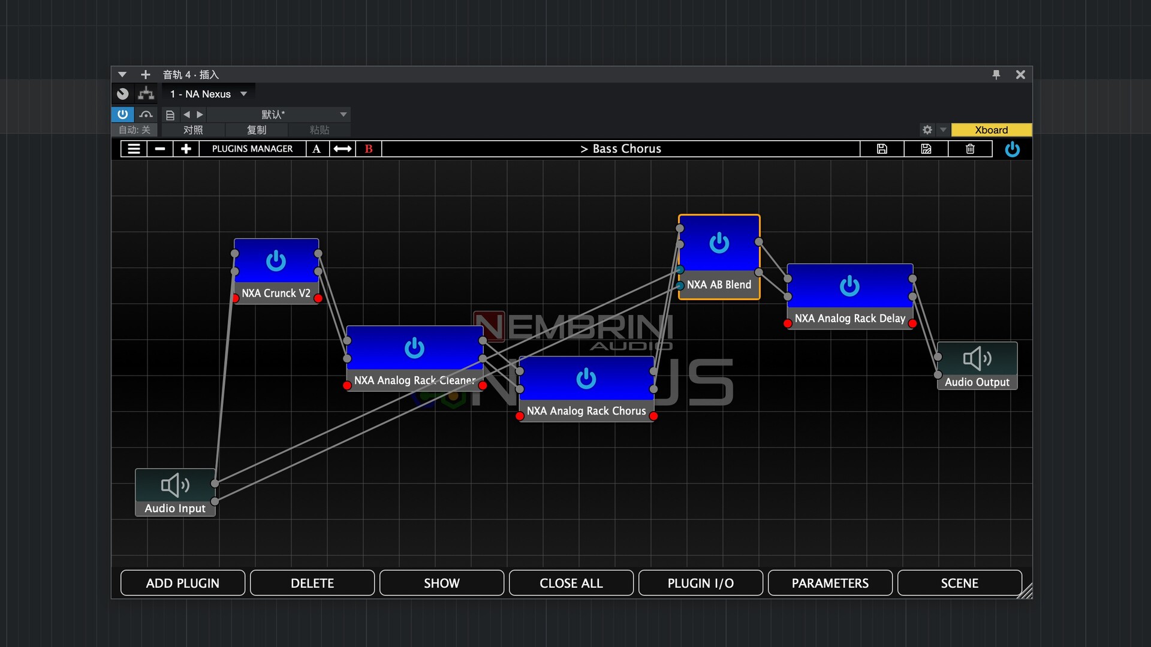This screenshot has width=1151, height=647.
Task: Toggle power on NXA AB Blend node
Action: pyautogui.click(x=719, y=243)
